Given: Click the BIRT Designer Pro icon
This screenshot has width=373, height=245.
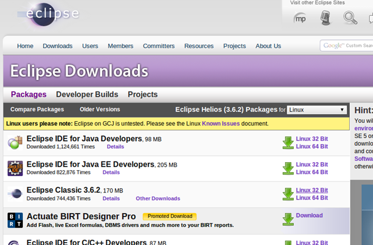Looking at the screenshot, I should click(x=15, y=220).
